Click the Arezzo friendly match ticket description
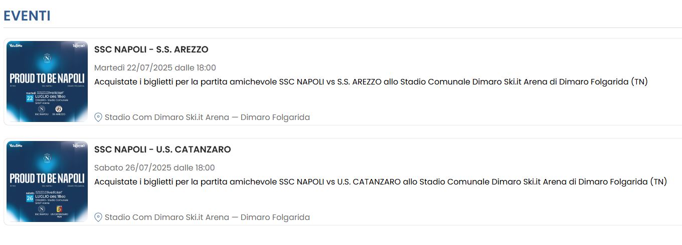The width and height of the screenshot is (682, 245). (x=371, y=82)
